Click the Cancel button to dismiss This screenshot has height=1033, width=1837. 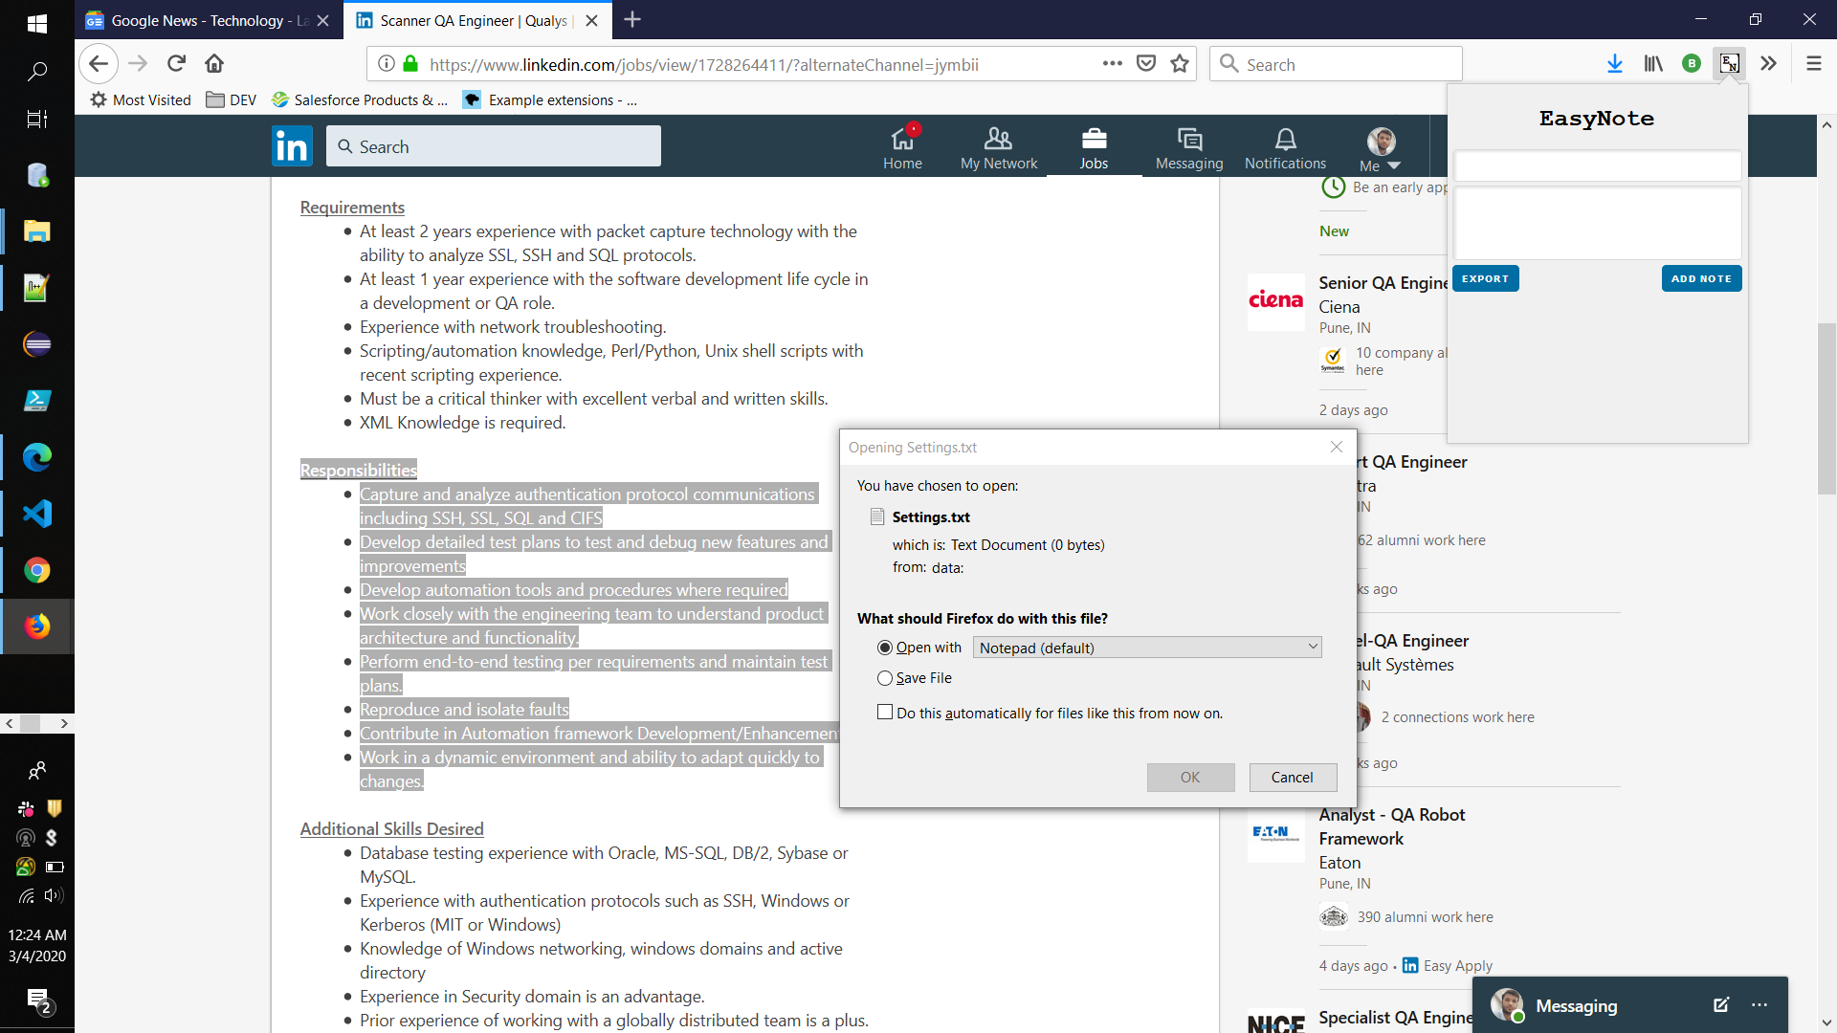[1292, 777]
